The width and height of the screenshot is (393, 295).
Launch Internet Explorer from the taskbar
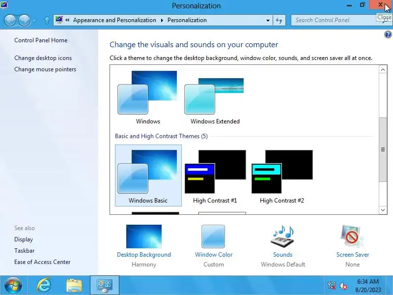[x=44, y=285]
